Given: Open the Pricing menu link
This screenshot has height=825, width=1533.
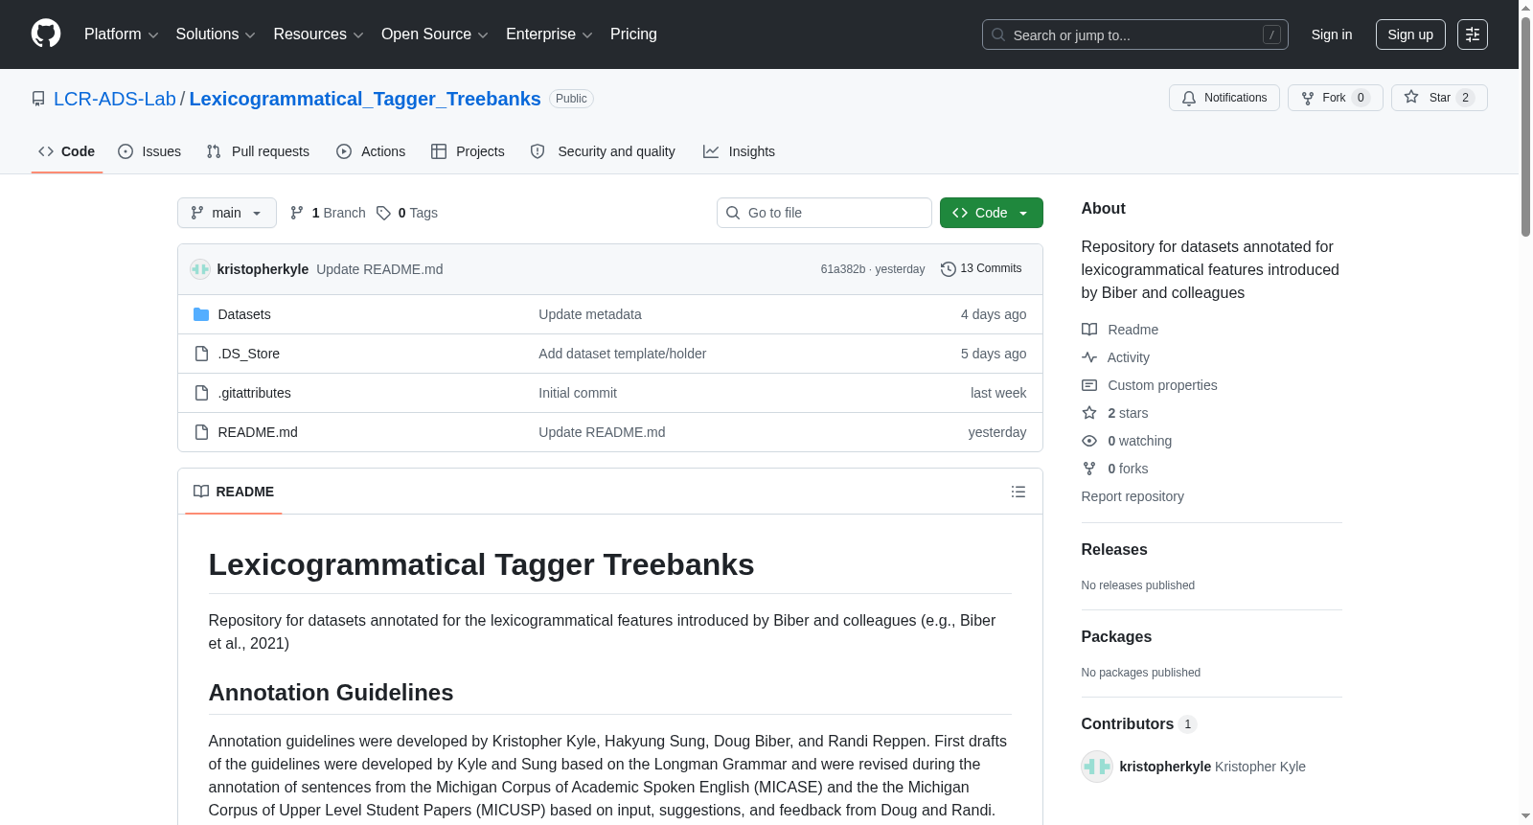Looking at the screenshot, I should tap(633, 34).
